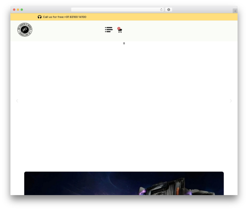Click the round site logo
This screenshot has height=210, width=248.
pos(25,30)
